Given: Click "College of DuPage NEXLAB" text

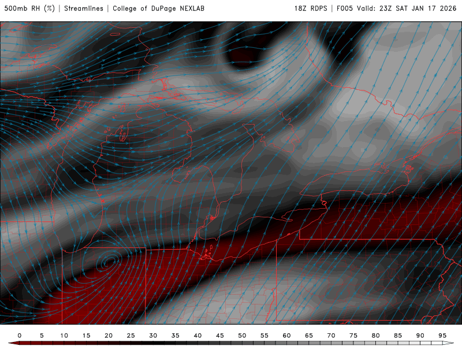Looking at the screenshot, I should coord(158,9).
